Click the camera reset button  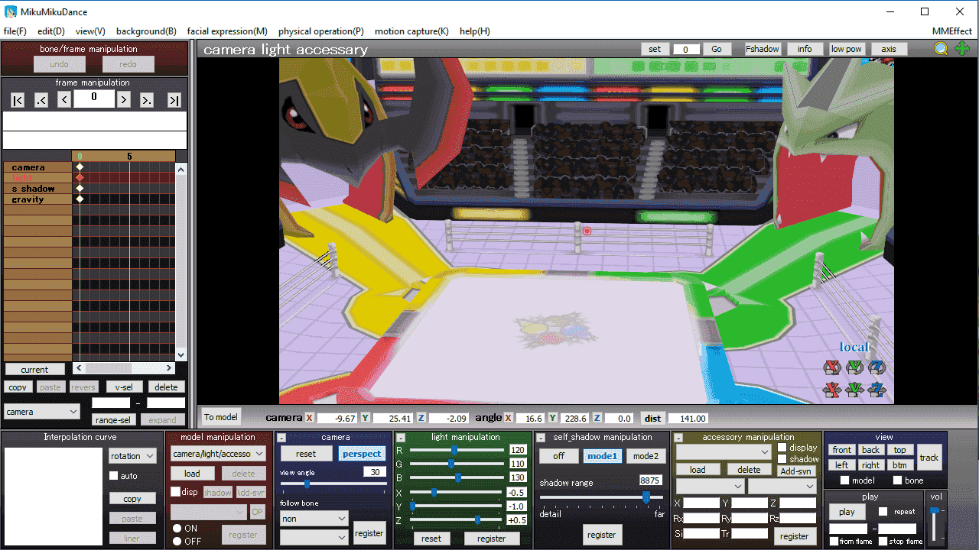(306, 454)
